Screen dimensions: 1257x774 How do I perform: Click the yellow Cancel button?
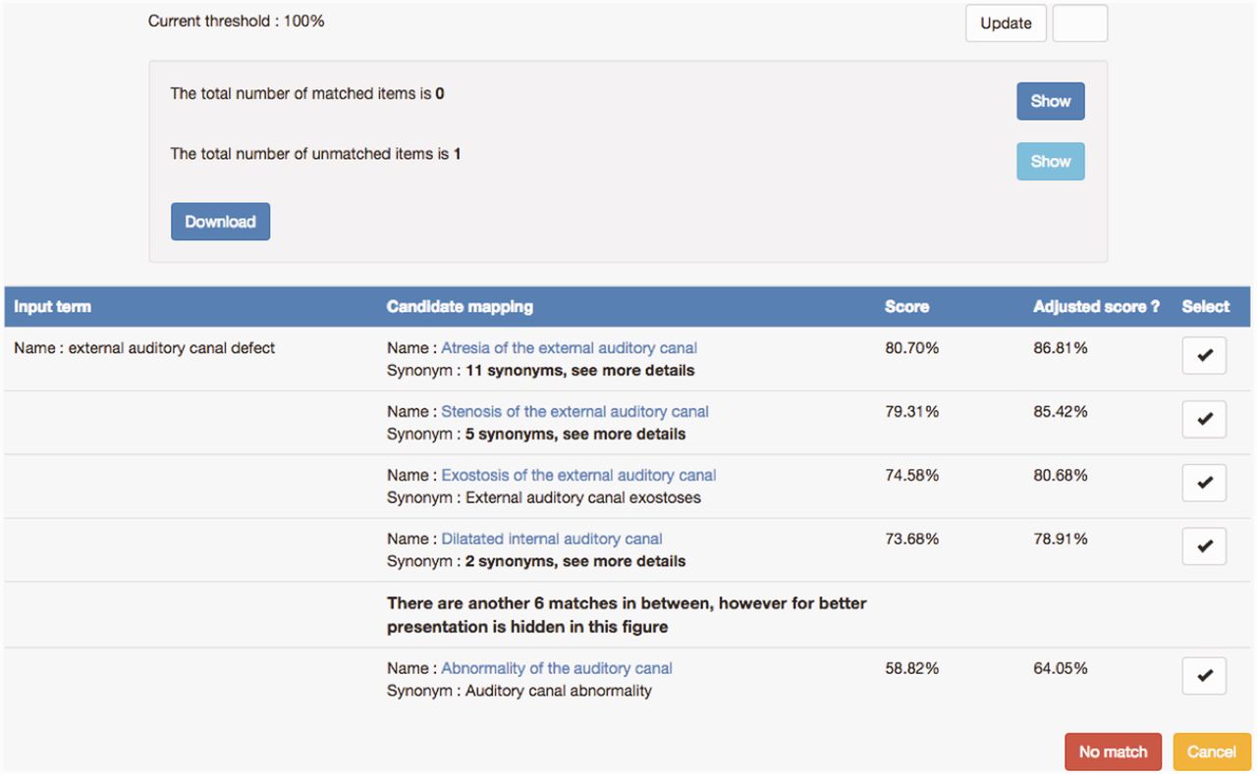point(1211,752)
